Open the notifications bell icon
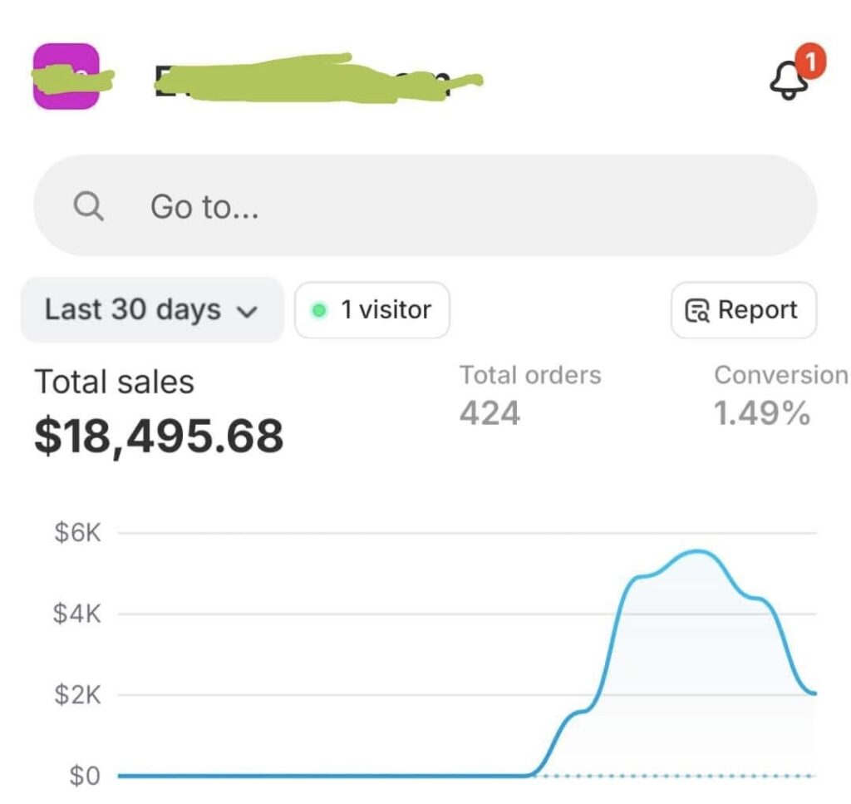 (x=789, y=81)
